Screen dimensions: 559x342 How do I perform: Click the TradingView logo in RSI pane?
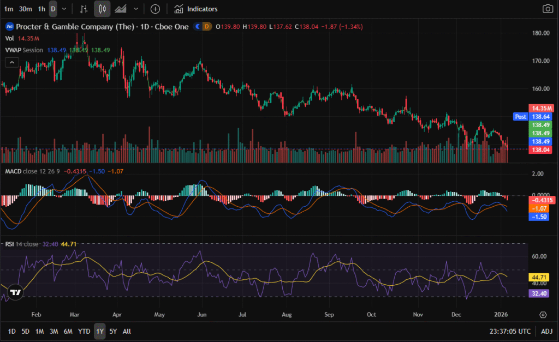[16, 292]
